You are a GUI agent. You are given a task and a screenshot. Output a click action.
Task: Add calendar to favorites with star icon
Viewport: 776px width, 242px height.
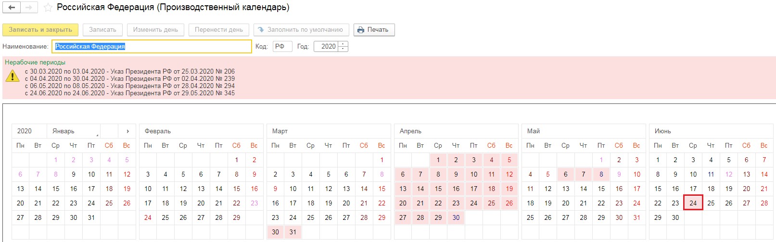tap(48, 8)
